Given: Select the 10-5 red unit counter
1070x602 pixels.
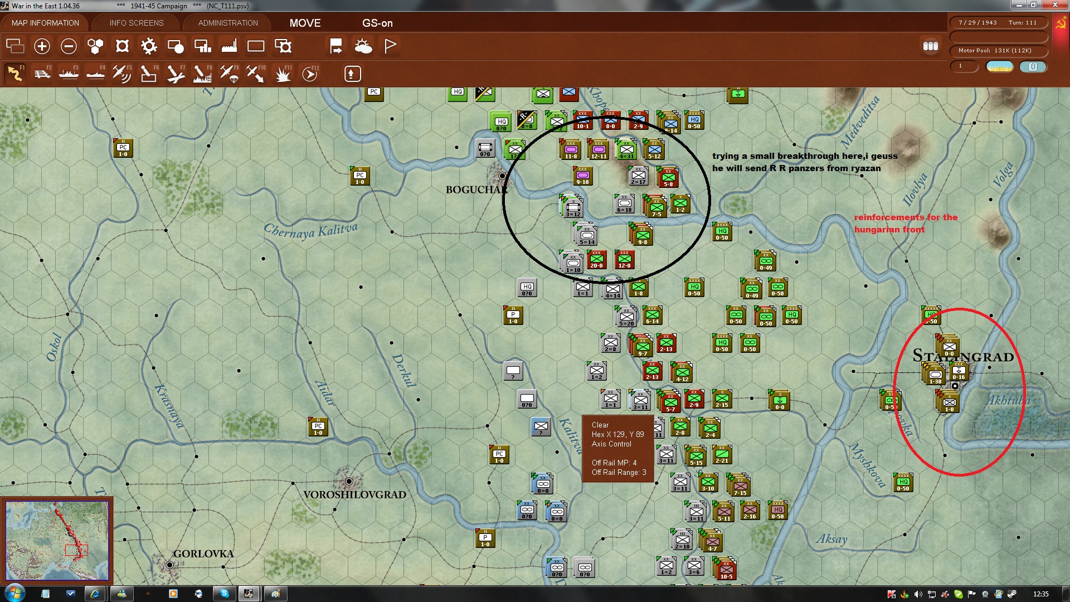Looking at the screenshot, I should (726, 570).
